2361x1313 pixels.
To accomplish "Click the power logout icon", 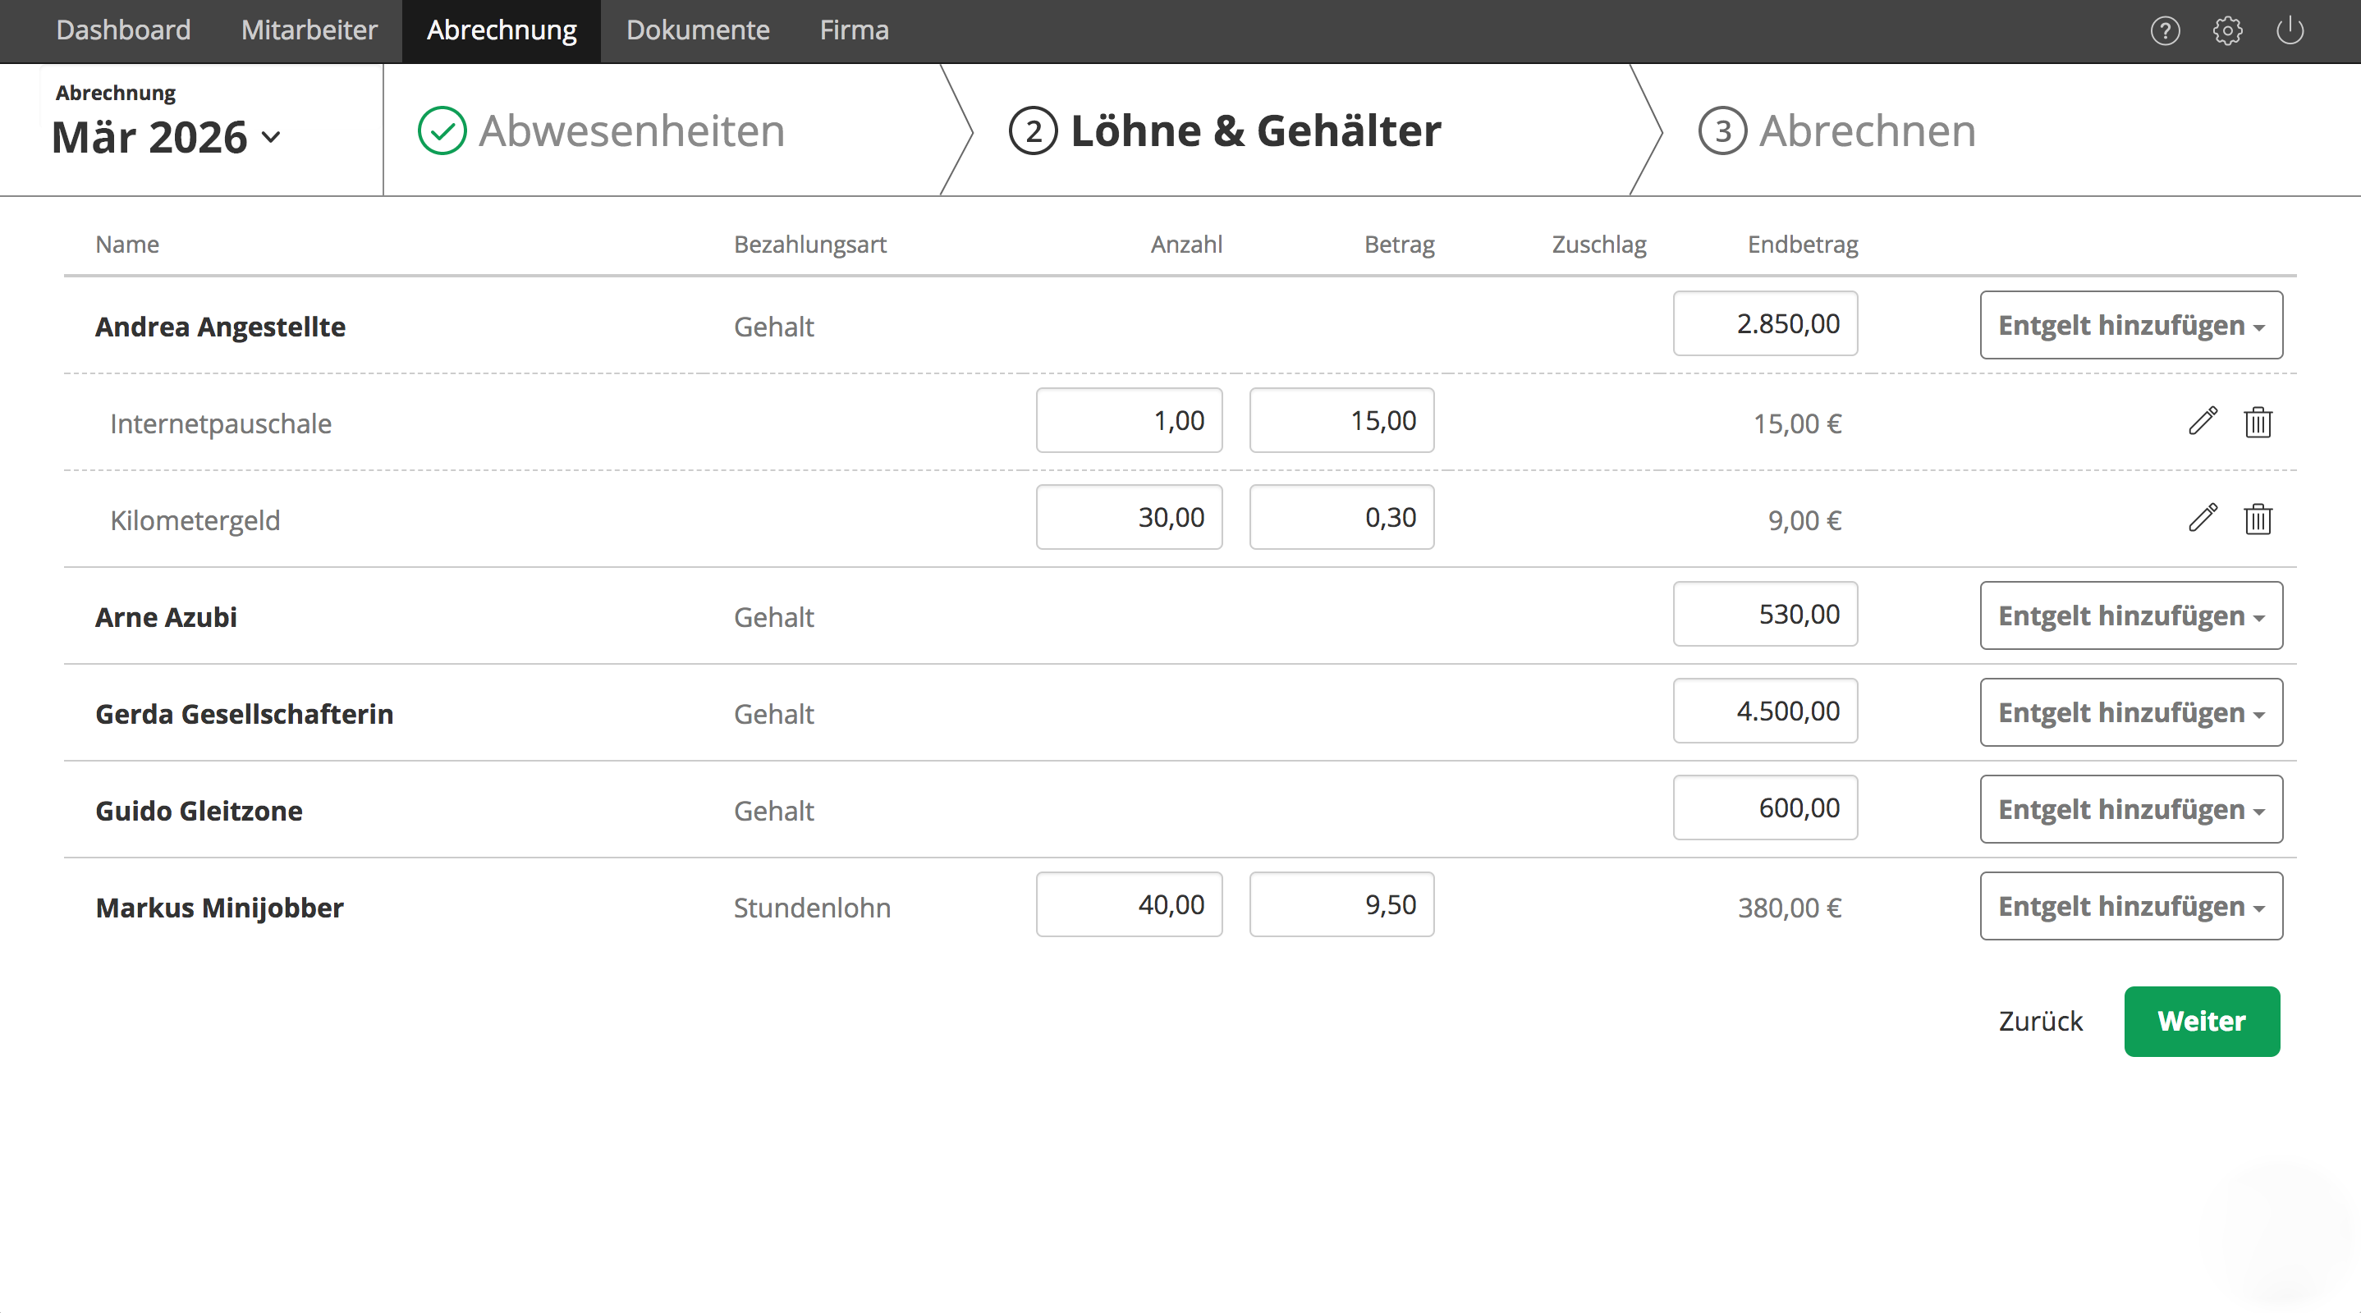I will (x=2290, y=31).
